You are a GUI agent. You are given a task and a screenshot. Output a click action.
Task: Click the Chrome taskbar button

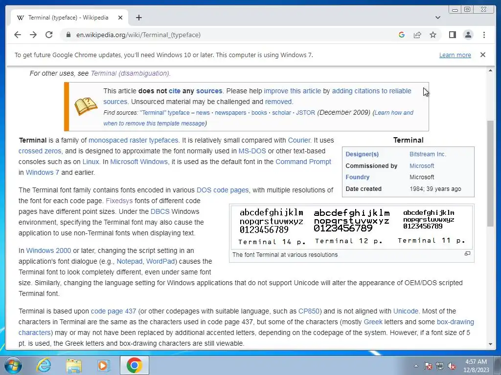pyautogui.click(x=134, y=365)
